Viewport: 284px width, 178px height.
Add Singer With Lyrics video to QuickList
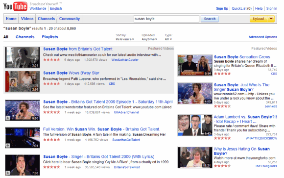click(x=8, y=173)
